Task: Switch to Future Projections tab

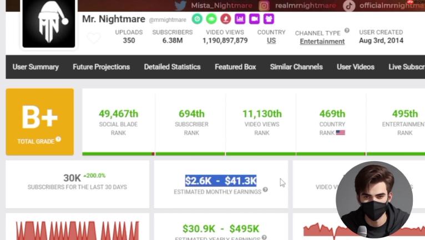Action: (102, 67)
